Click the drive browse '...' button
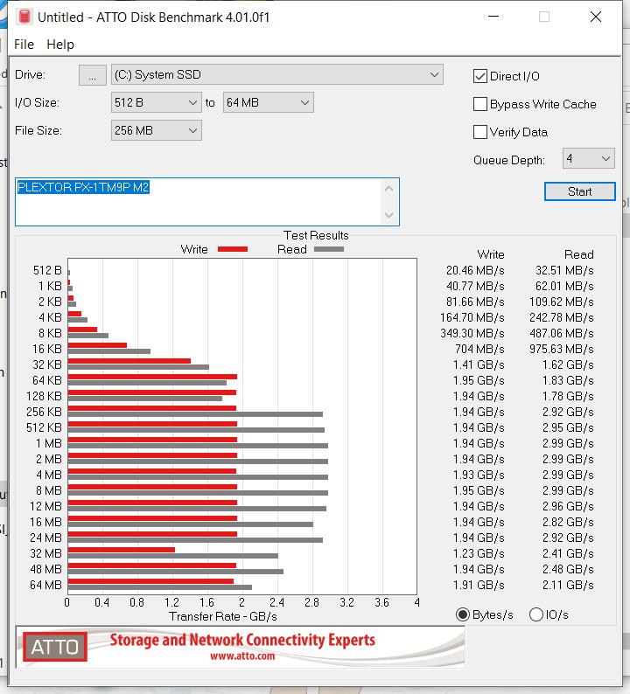 [92, 75]
